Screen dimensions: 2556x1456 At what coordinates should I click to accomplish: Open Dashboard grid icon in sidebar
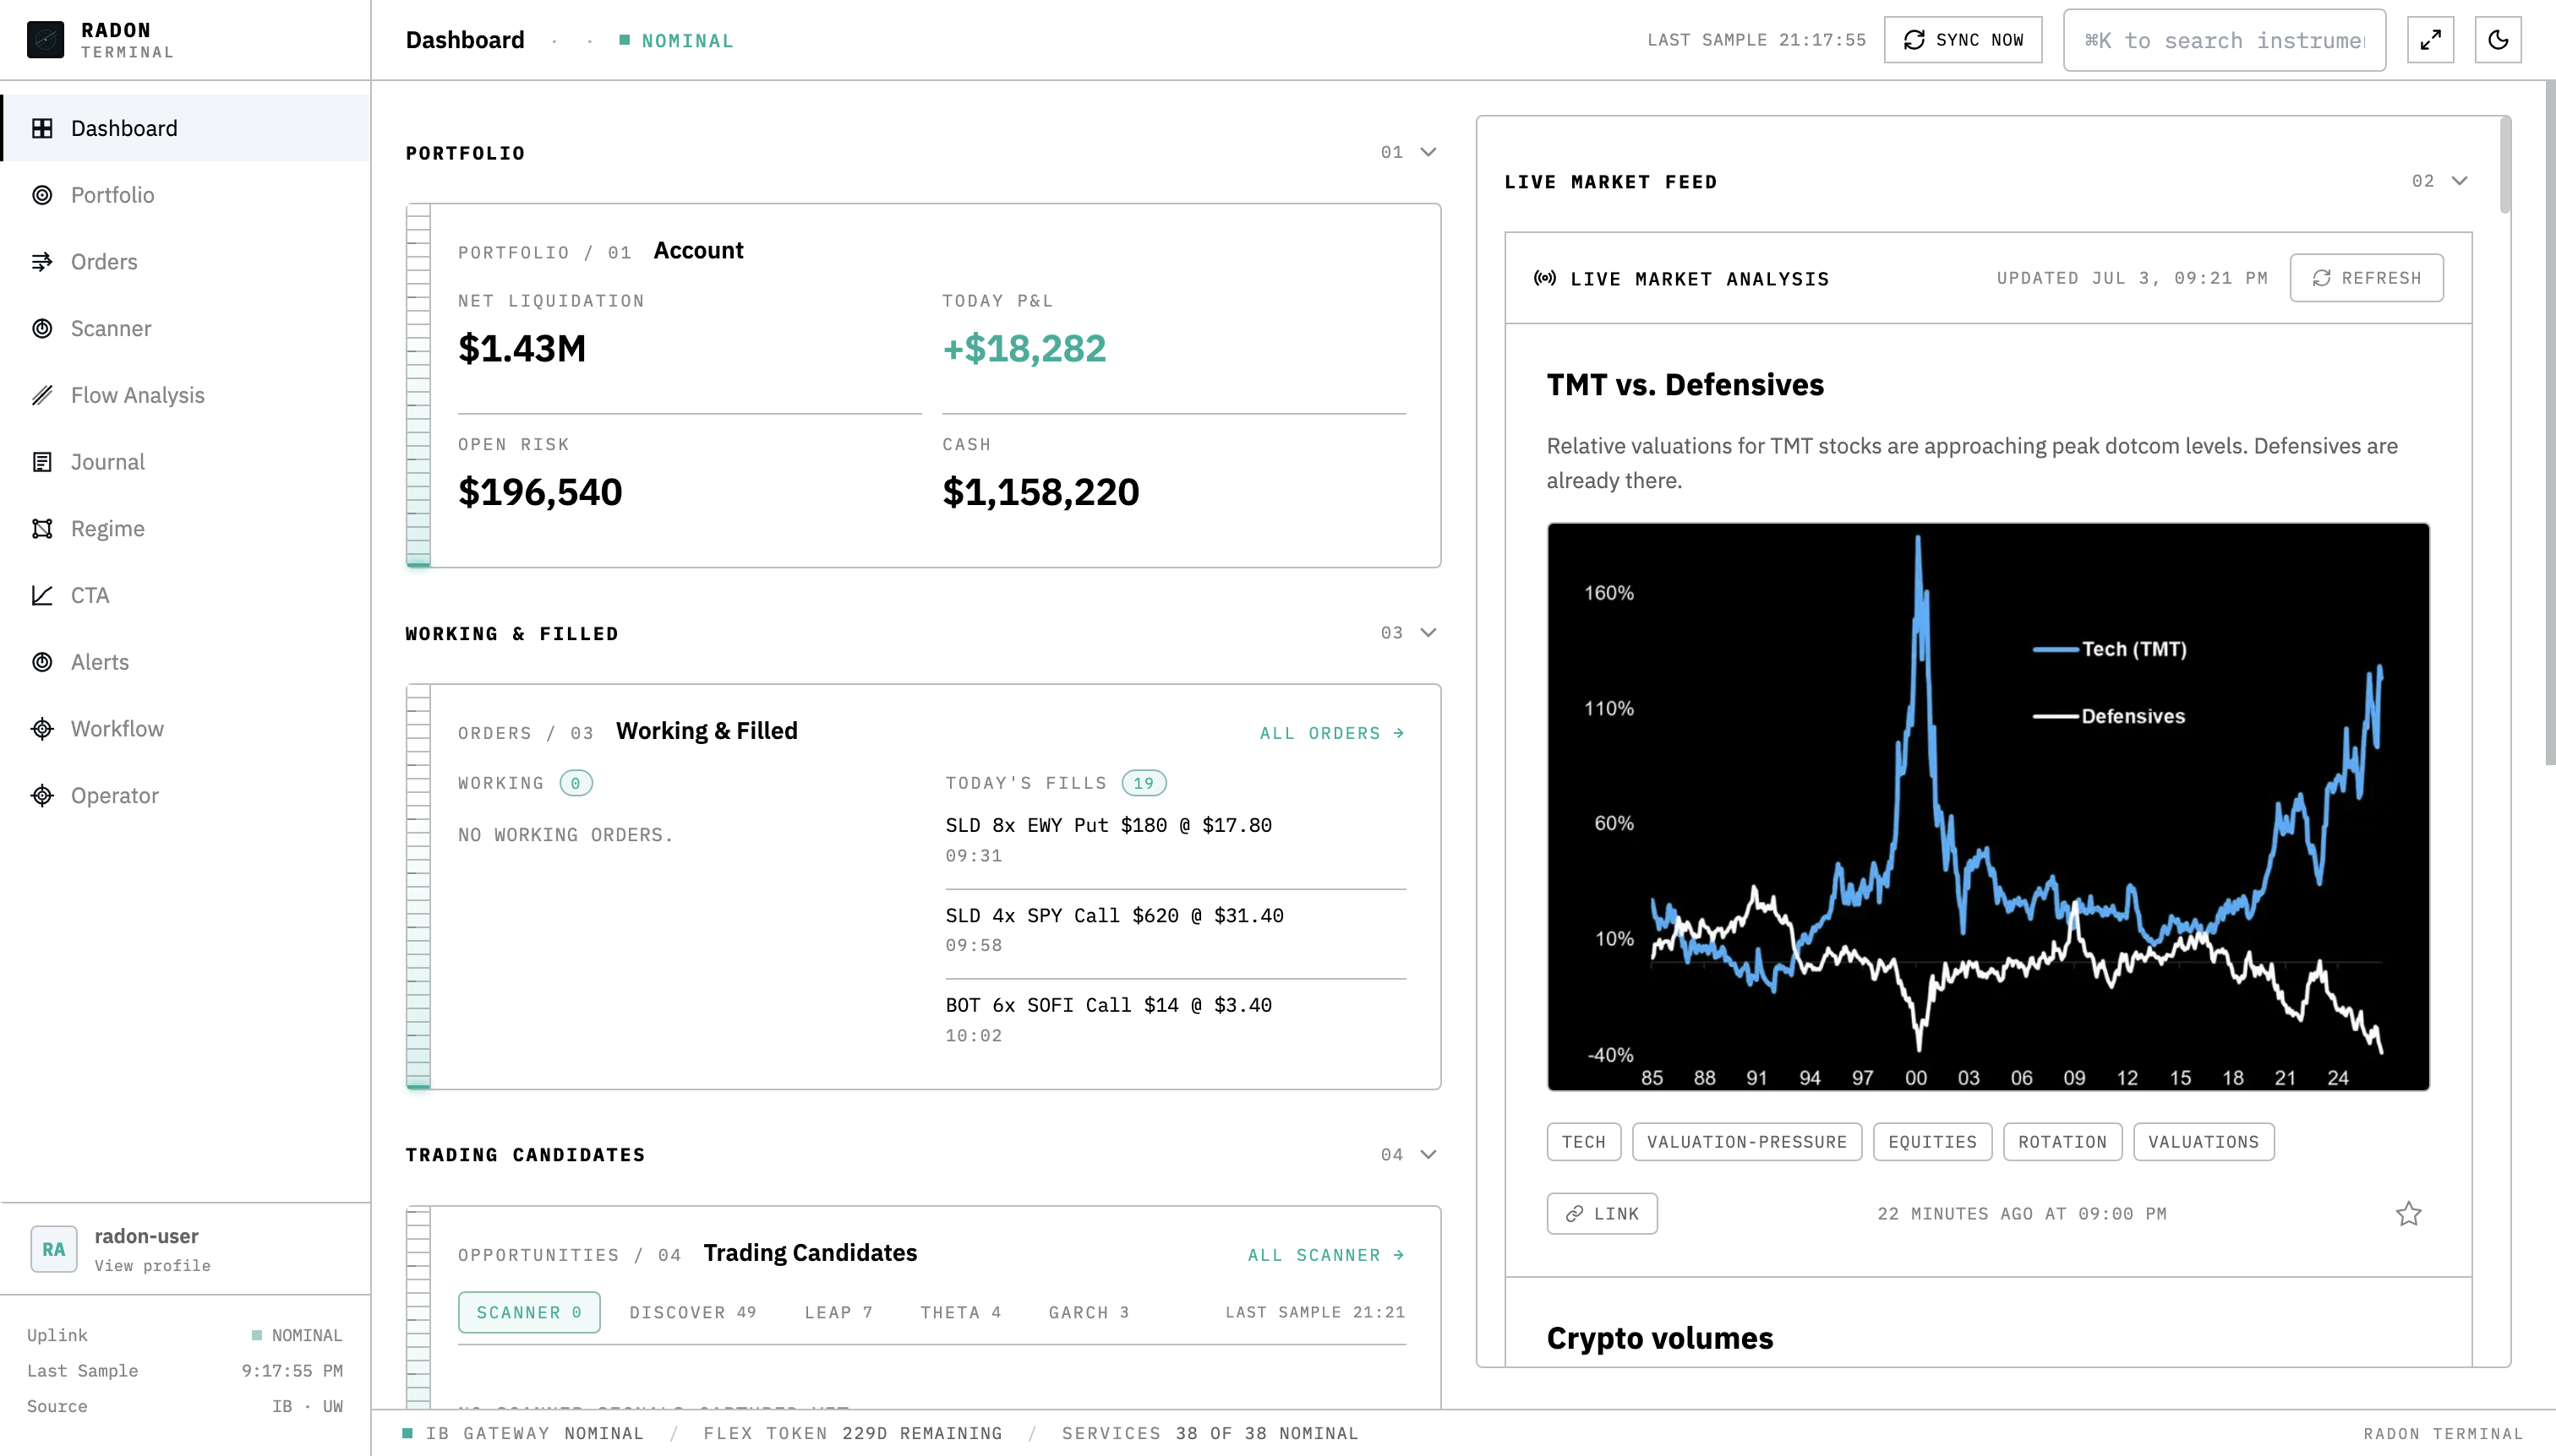click(x=42, y=128)
